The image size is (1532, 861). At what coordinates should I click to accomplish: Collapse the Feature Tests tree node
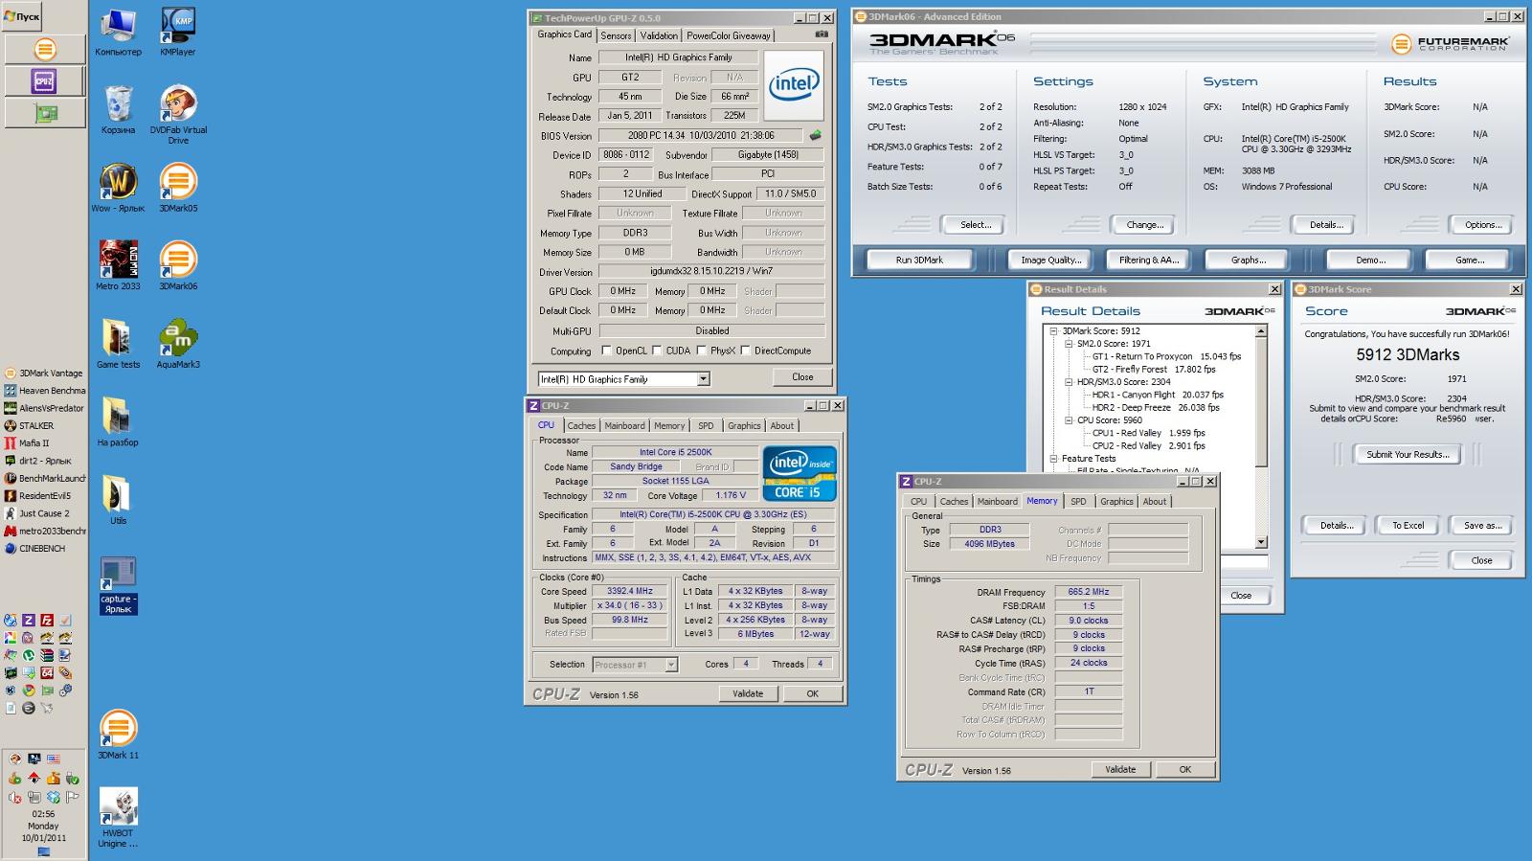pyautogui.click(x=1054, y=459)
